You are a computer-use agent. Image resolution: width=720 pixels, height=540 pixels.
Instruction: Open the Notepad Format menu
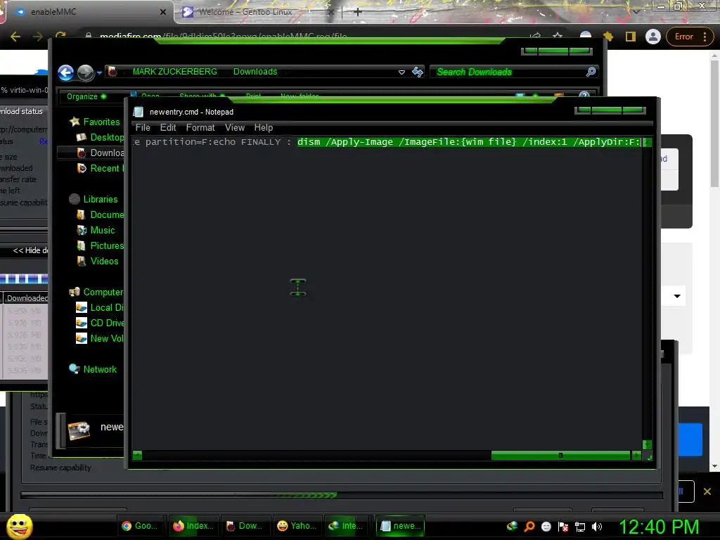tap(200, 128)
